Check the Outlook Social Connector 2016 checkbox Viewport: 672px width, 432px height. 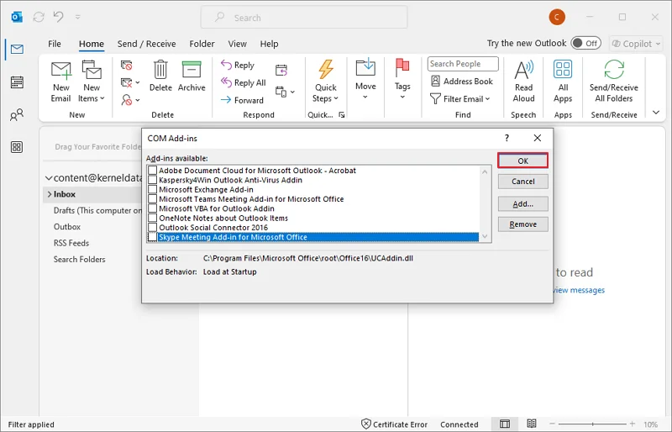click(153, 227)
